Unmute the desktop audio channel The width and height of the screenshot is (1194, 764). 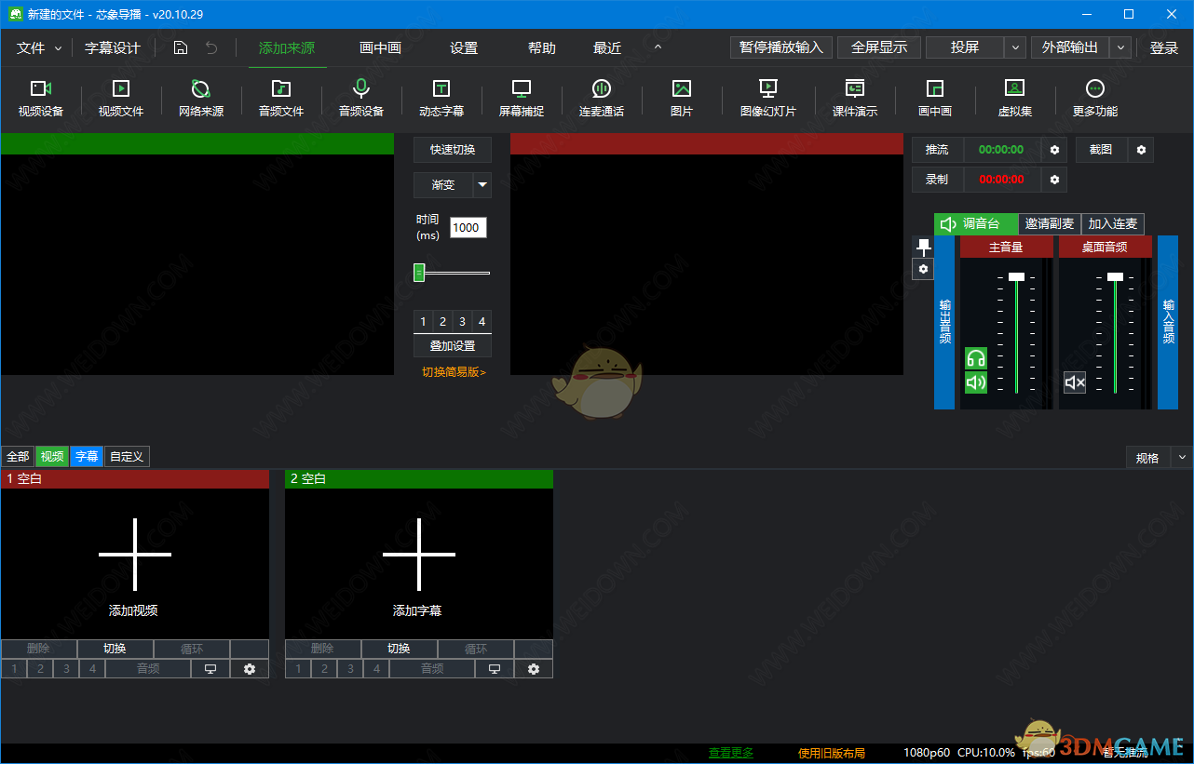[x=1075, y=382]
